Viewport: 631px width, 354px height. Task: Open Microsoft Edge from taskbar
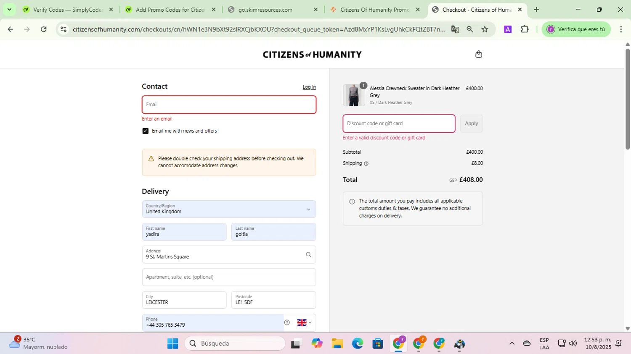tap(358, 344)
